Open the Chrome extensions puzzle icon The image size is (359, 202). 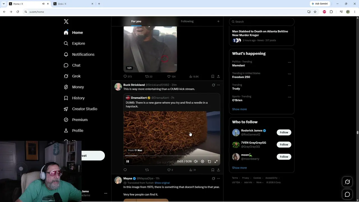click(331, 12)
